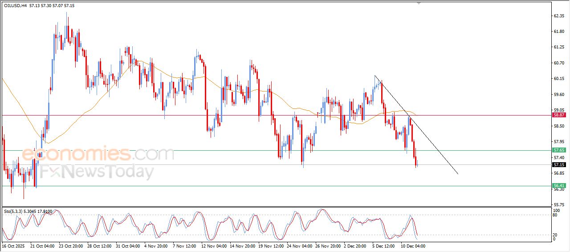
Task: Click the Sto(5,3,3) indicator label
Action: click(x=13, y=212)
